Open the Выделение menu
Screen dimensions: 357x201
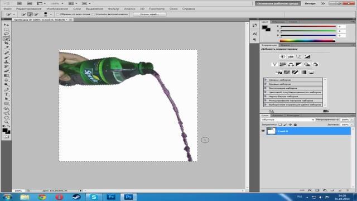point(94,9)
